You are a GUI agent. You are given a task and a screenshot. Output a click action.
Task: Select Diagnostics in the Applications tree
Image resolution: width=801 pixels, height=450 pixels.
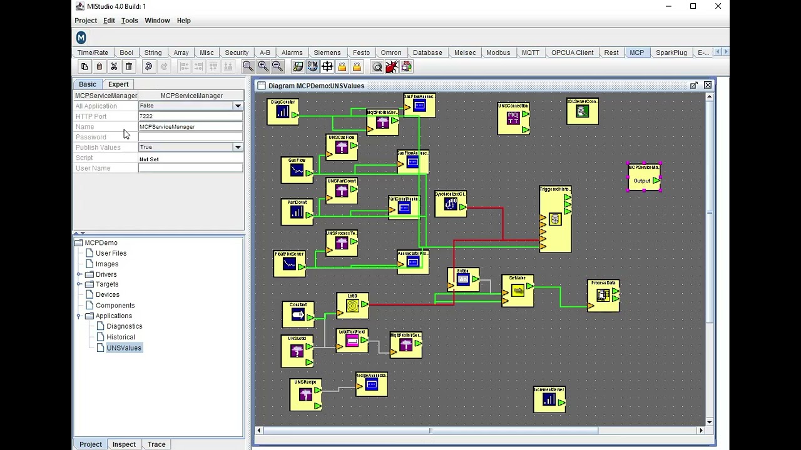(x=124, y=326)
